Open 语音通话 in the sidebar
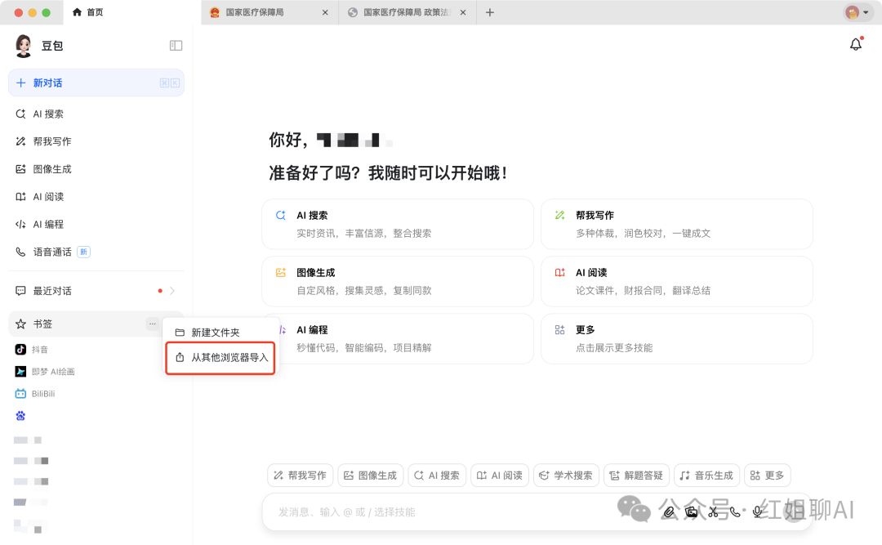The width and height of the screenshot is (882, 545). click(96, 252)
